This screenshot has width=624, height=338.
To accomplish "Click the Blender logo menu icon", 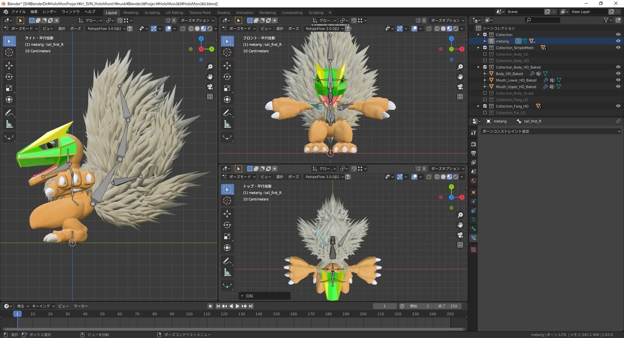I will [6, 11].
